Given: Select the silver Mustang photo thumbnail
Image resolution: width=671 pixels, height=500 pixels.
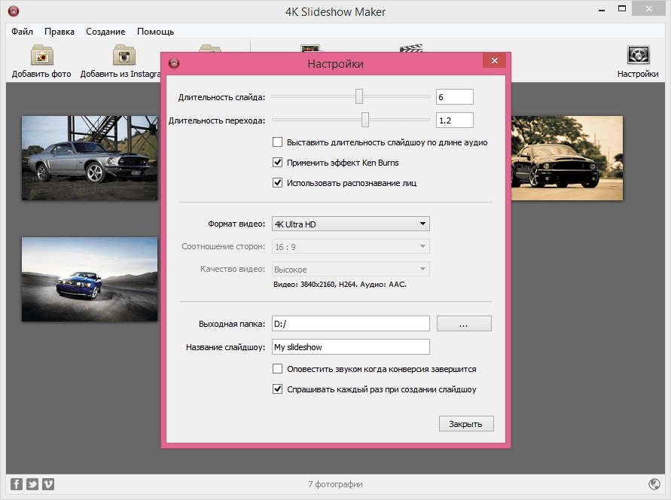Looking at the screenshot, I should click(x=90, y=158).
